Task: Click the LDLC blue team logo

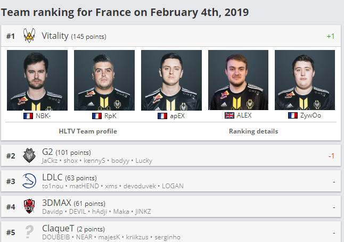Action: tap(29, 181)
